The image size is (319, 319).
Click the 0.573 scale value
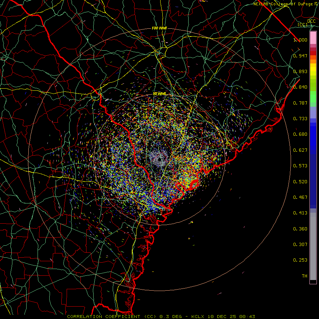click(300, 166)
